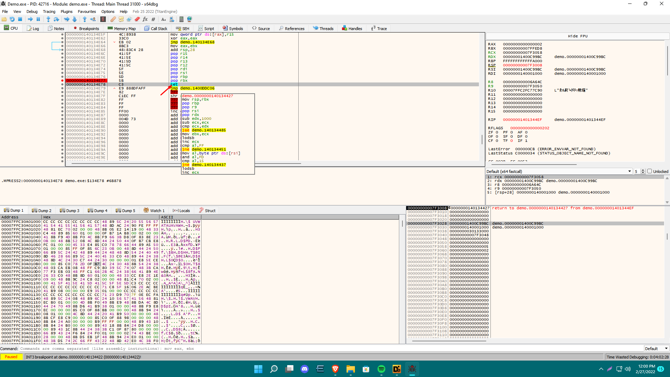
Task: Click the stack panel horizontal scrollbar
Action: point(449,341)
